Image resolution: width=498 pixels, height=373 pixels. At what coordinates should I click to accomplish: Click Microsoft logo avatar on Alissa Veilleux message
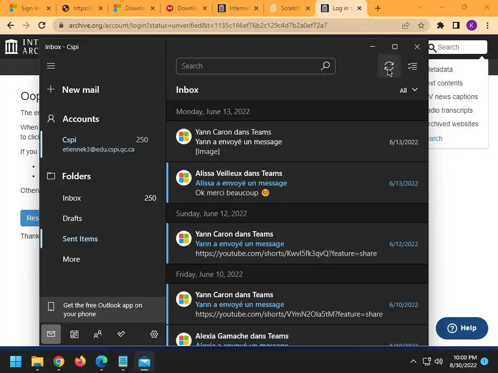pos(184,178)
